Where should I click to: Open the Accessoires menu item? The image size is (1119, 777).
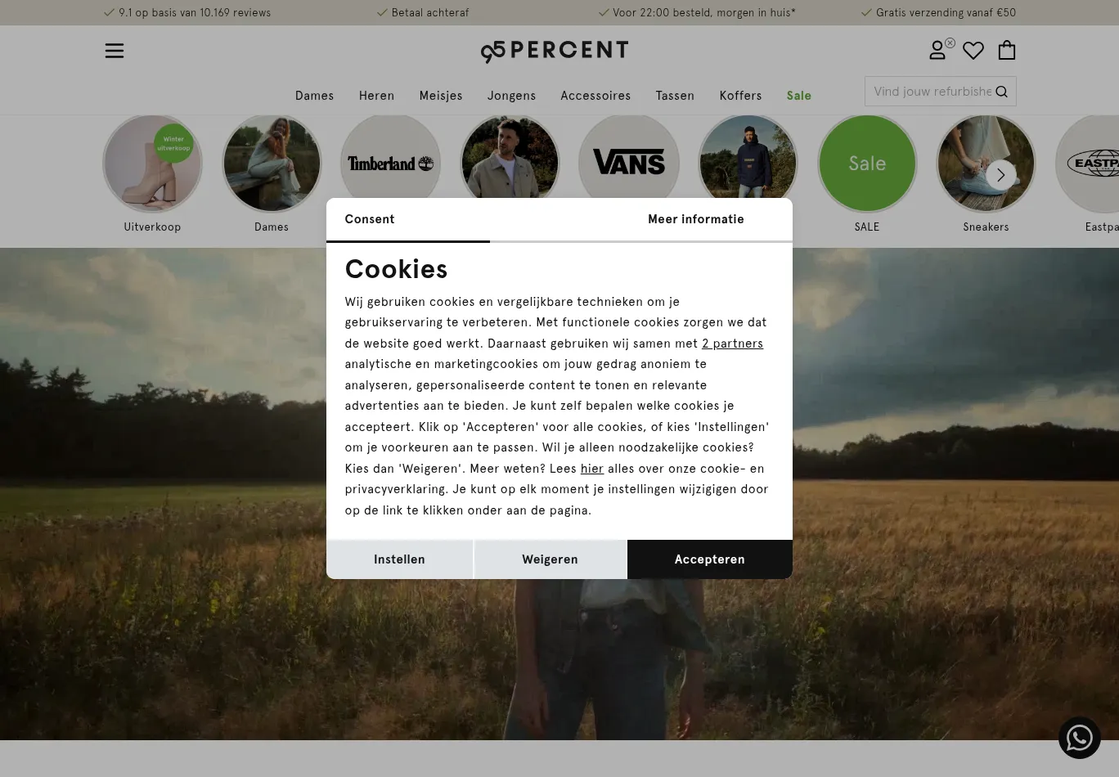click(595, 96)
